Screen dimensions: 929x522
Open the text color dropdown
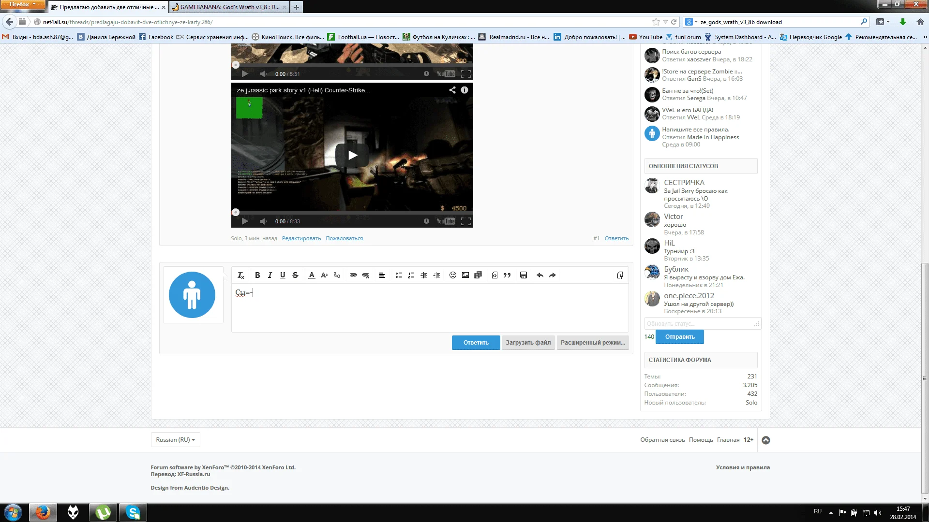pos(312,275)
